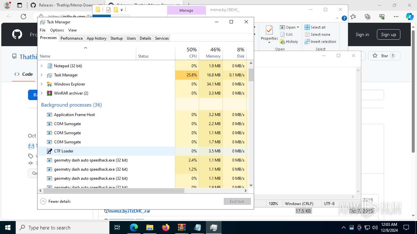This screenshot has width=417, height=234.
Task: Sort processes by the Memory column
Action: [211, 53]
